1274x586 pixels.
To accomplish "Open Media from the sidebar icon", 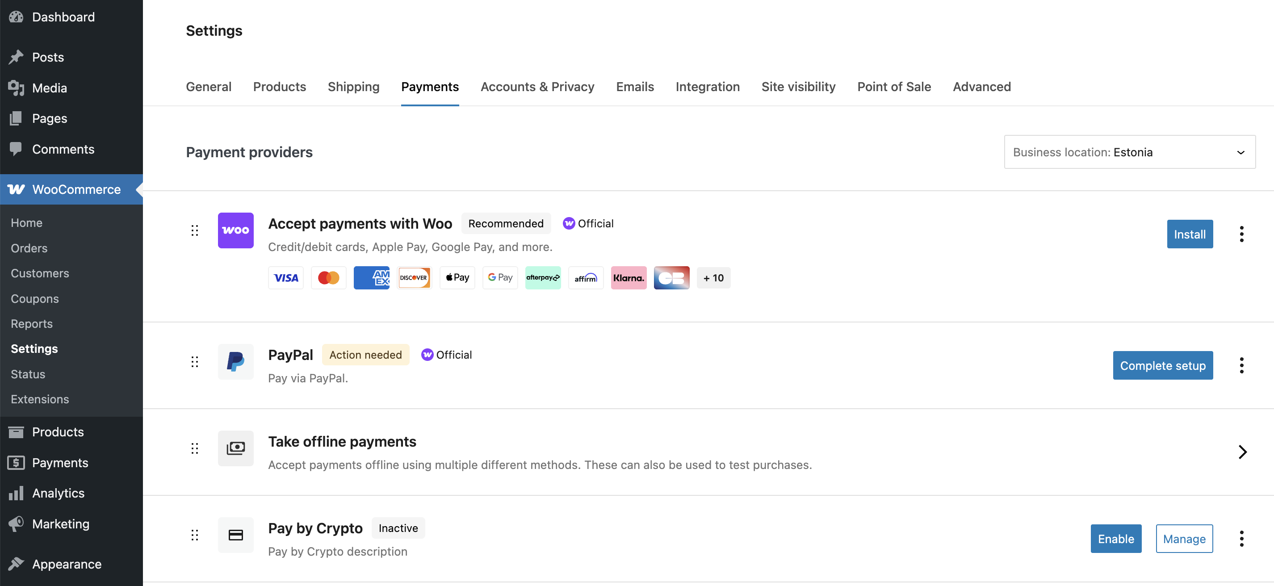I will click(x=16, y=88).
